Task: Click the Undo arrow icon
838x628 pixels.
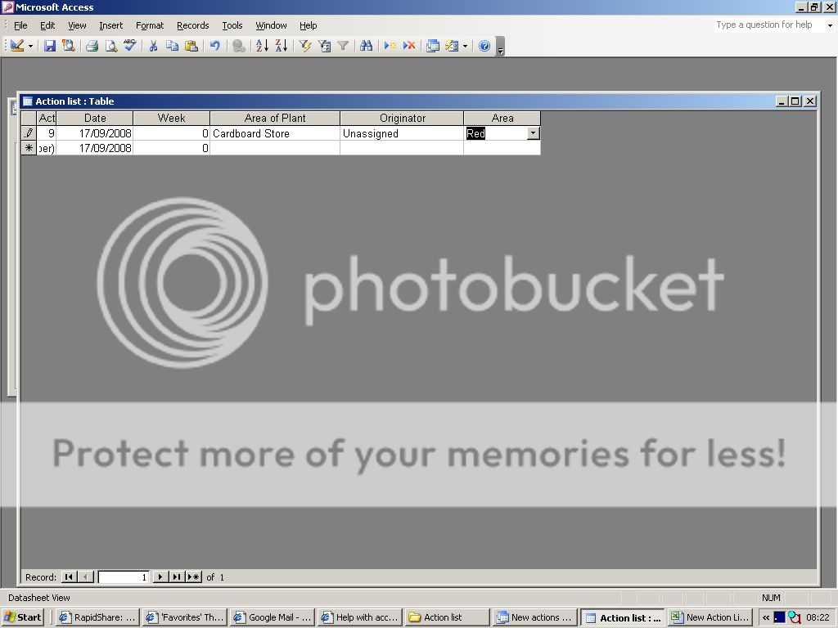Action: (215, 46)
